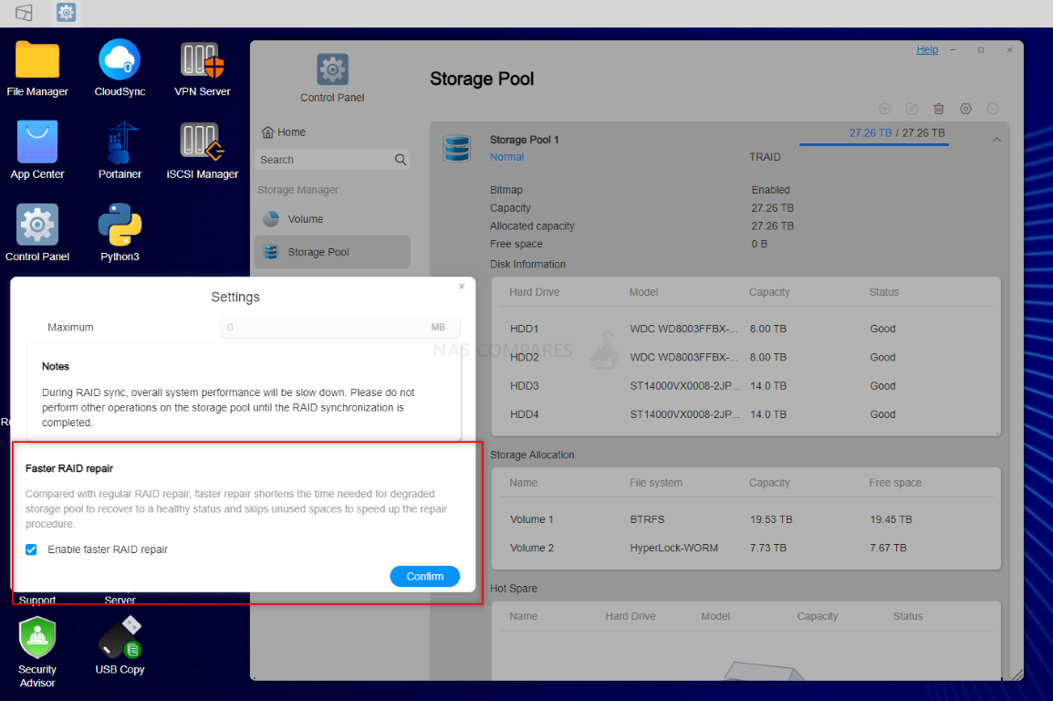Click the Control Panel logo in window header
Screen dimensions: 1053x701
coord(332,69)
